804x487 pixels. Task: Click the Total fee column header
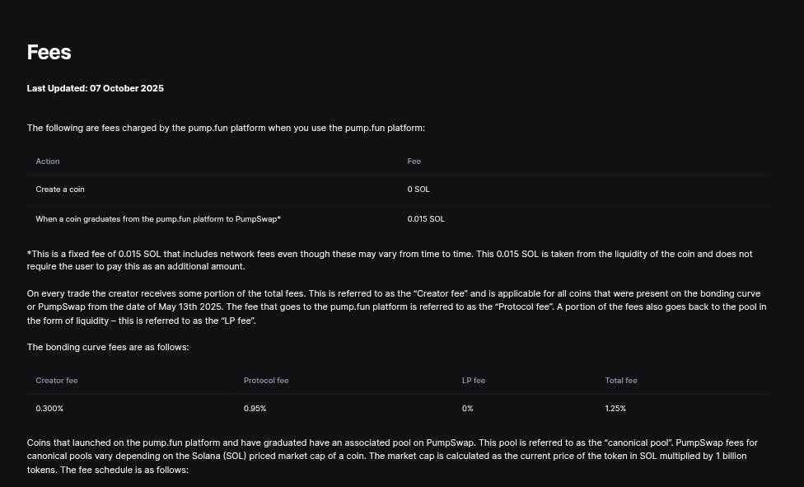pyautogui.click(x=621, y=381)
